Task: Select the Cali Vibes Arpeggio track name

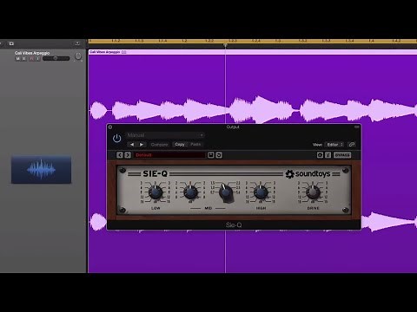Action: [32, 53]
